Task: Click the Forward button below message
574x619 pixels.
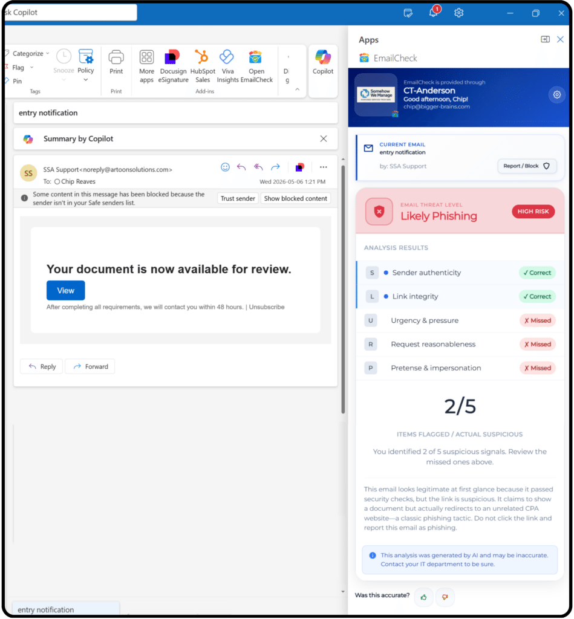Action: point(90,366)
